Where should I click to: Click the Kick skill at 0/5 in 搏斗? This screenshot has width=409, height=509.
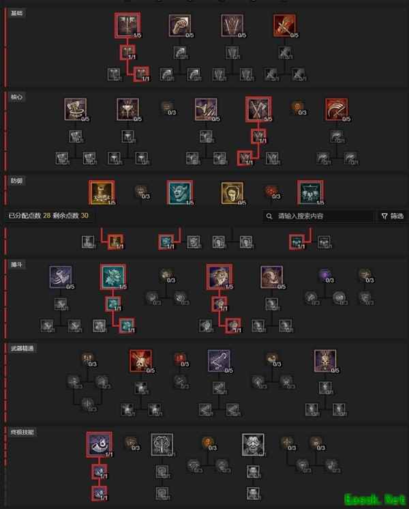pos(61,277)
